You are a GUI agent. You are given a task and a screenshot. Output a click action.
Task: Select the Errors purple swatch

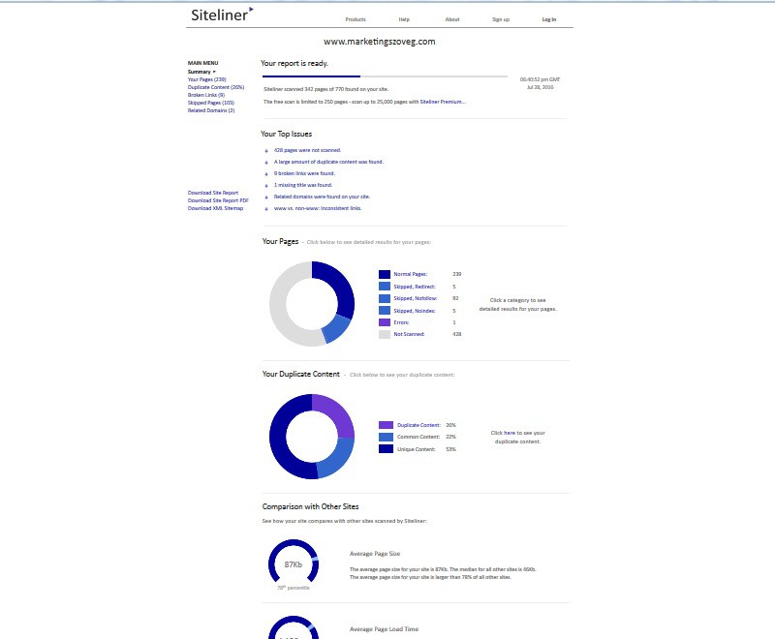385,322
